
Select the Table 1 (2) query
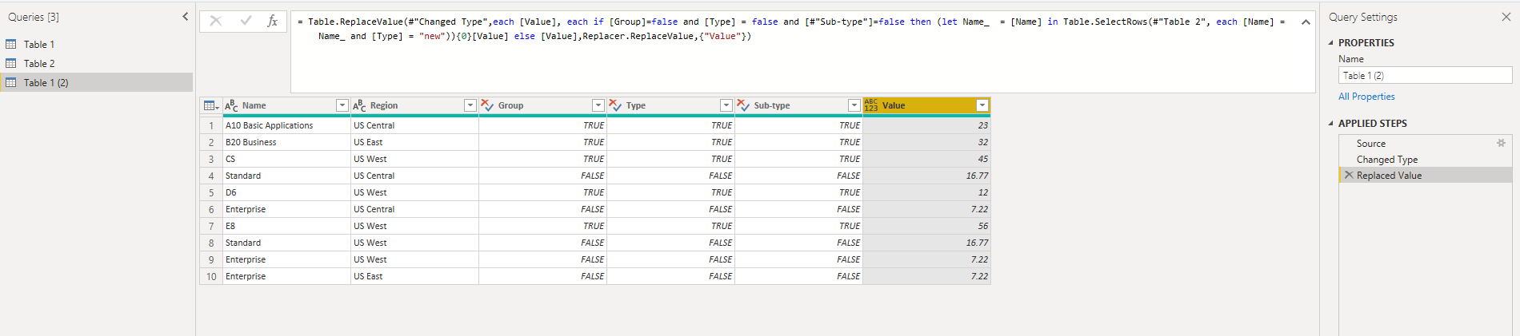96,82
